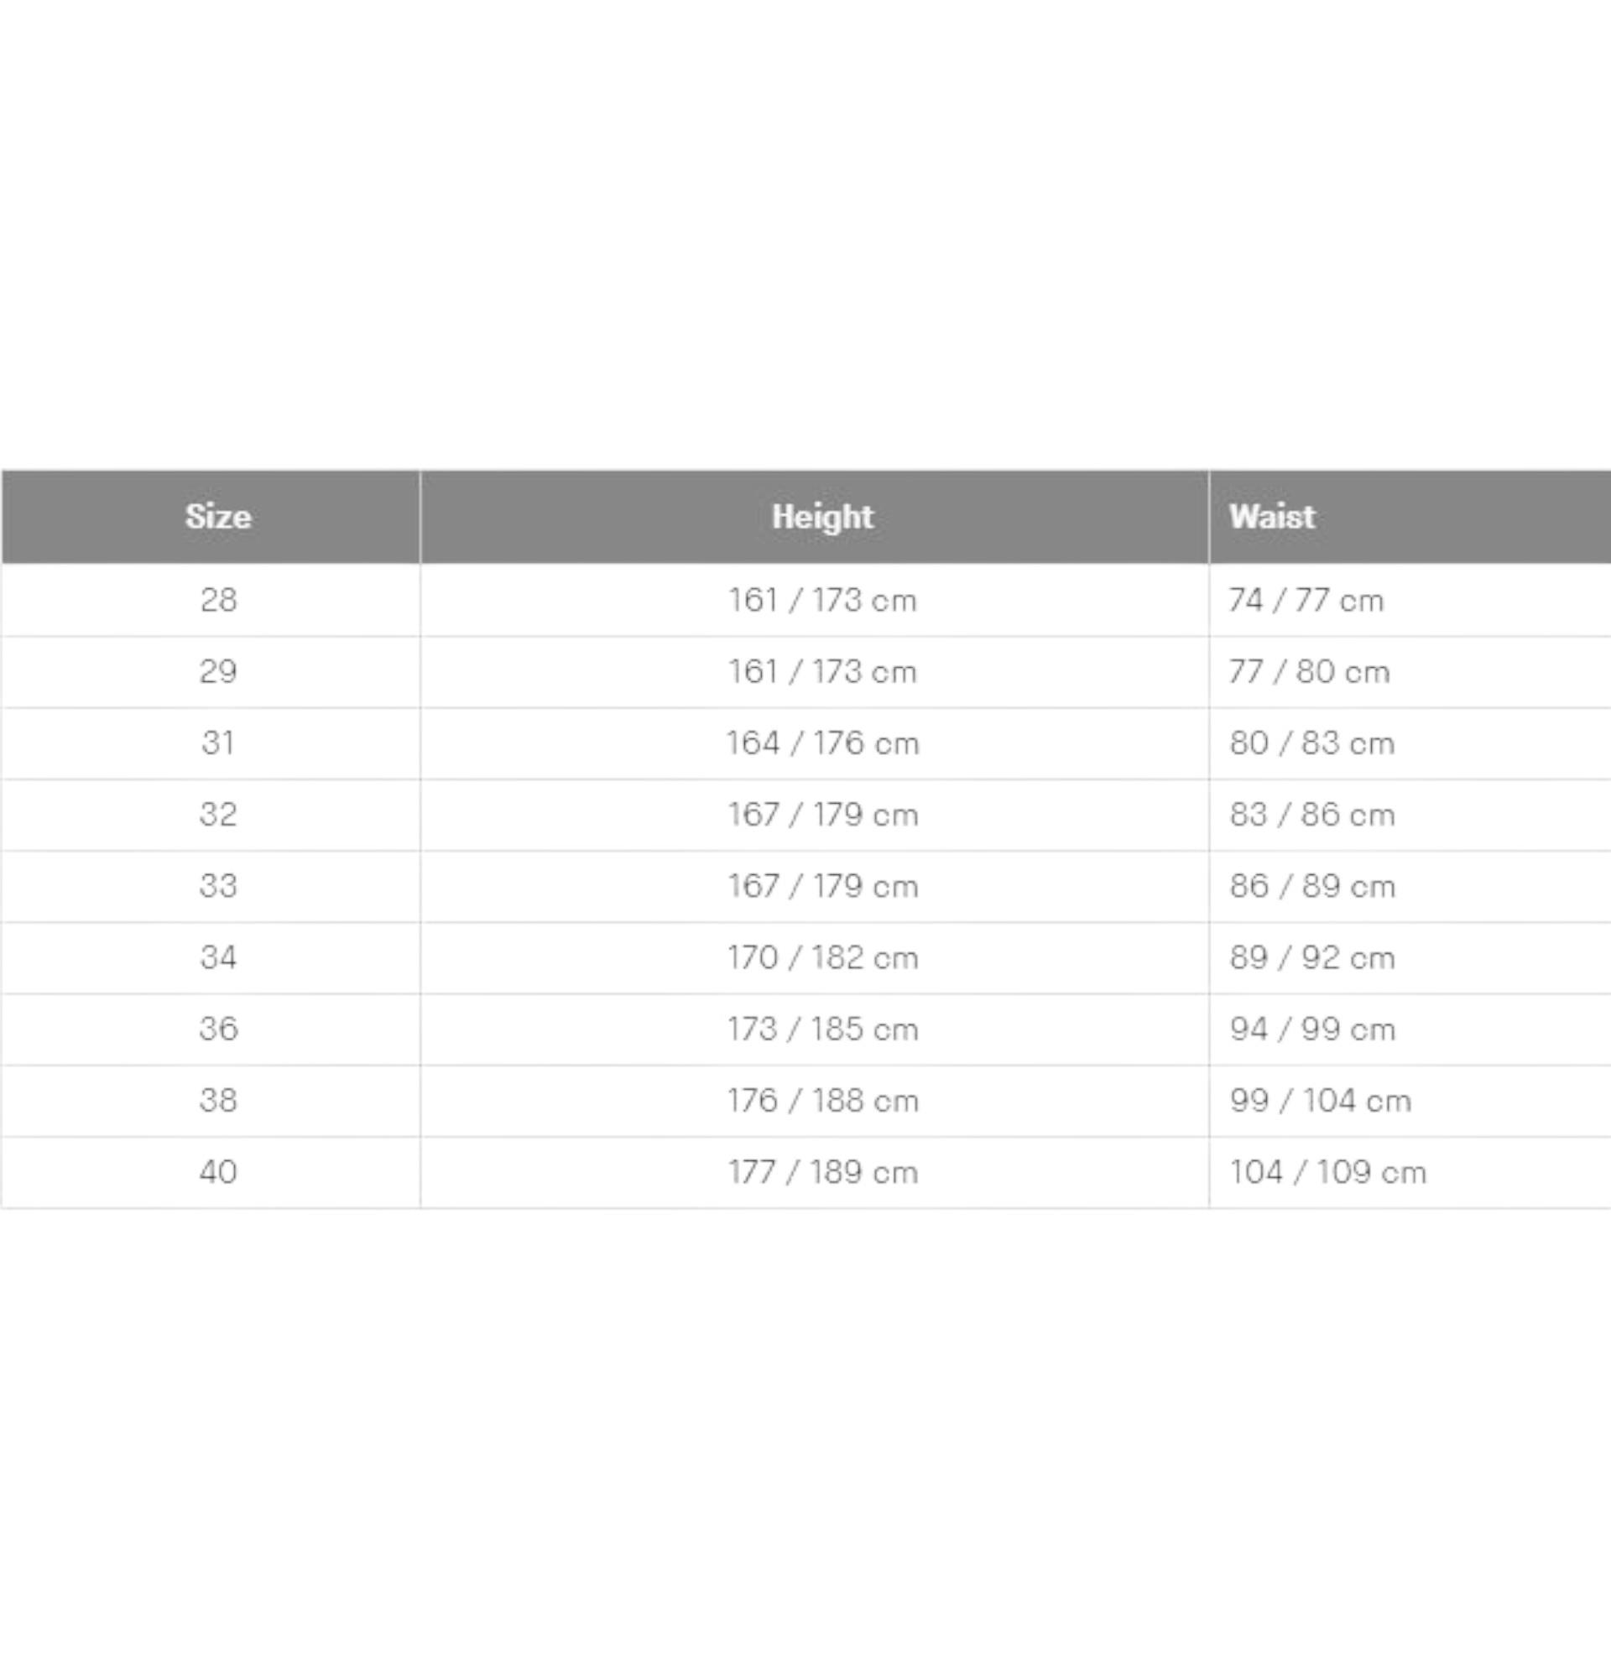The height and width of the screenshot is (1678, 1611).
Task: Select size 38 row cell
Action: pyautogui.click(x=218, y=1100)
